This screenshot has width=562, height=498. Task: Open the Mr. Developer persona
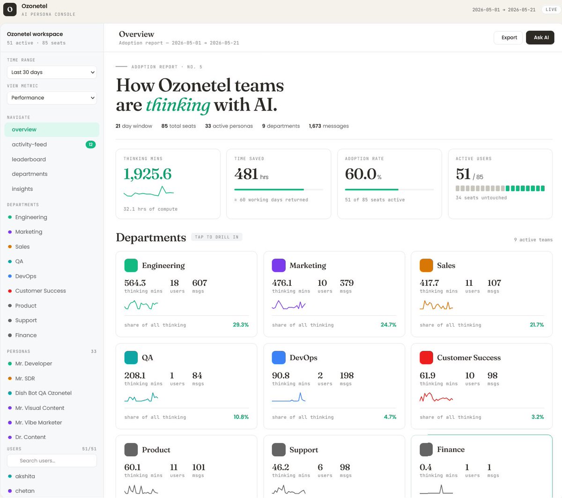pyautogui.click(x=52, y=364)
